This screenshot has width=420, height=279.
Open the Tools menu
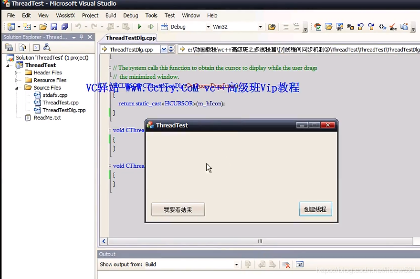[151, 15]
